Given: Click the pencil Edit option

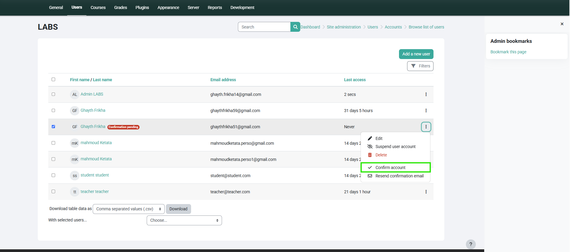Looking at the screenshot, I should (x=379, y=138).
